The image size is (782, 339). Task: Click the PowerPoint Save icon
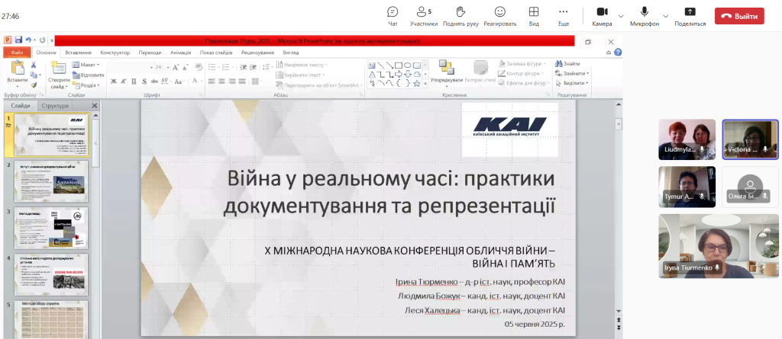(18, 40)
